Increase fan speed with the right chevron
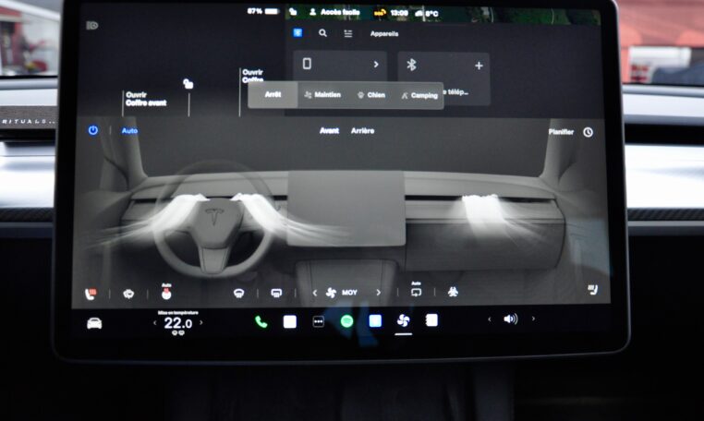 tap(379, 292)
